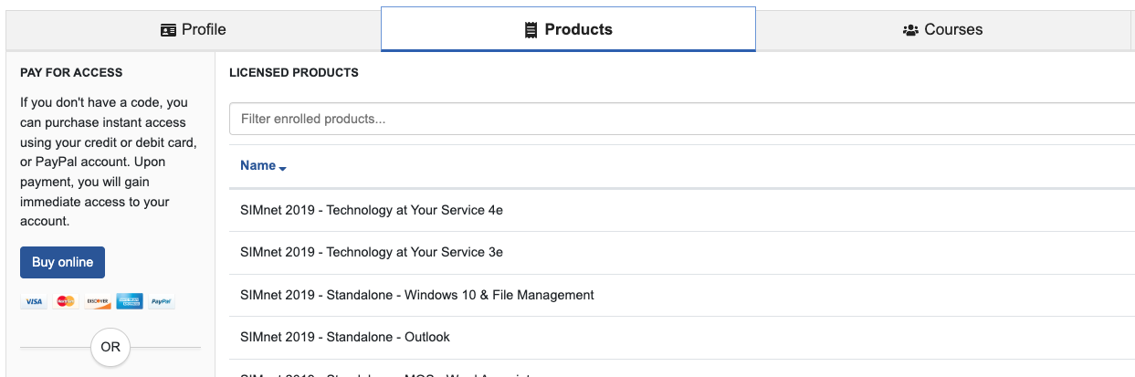Select Technology at Your Service 4e row
The width and height of the screenshot is (1135, 377).
coord(681,210)
